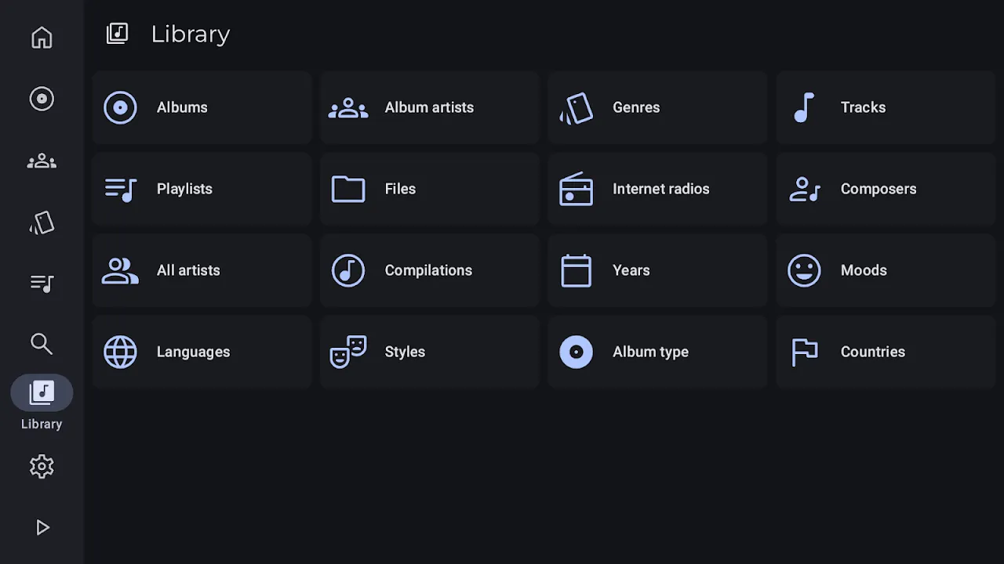This screenshot has height=564, width=1004.
Task: Go to the Tracks tile
Action: coord(885,107)
